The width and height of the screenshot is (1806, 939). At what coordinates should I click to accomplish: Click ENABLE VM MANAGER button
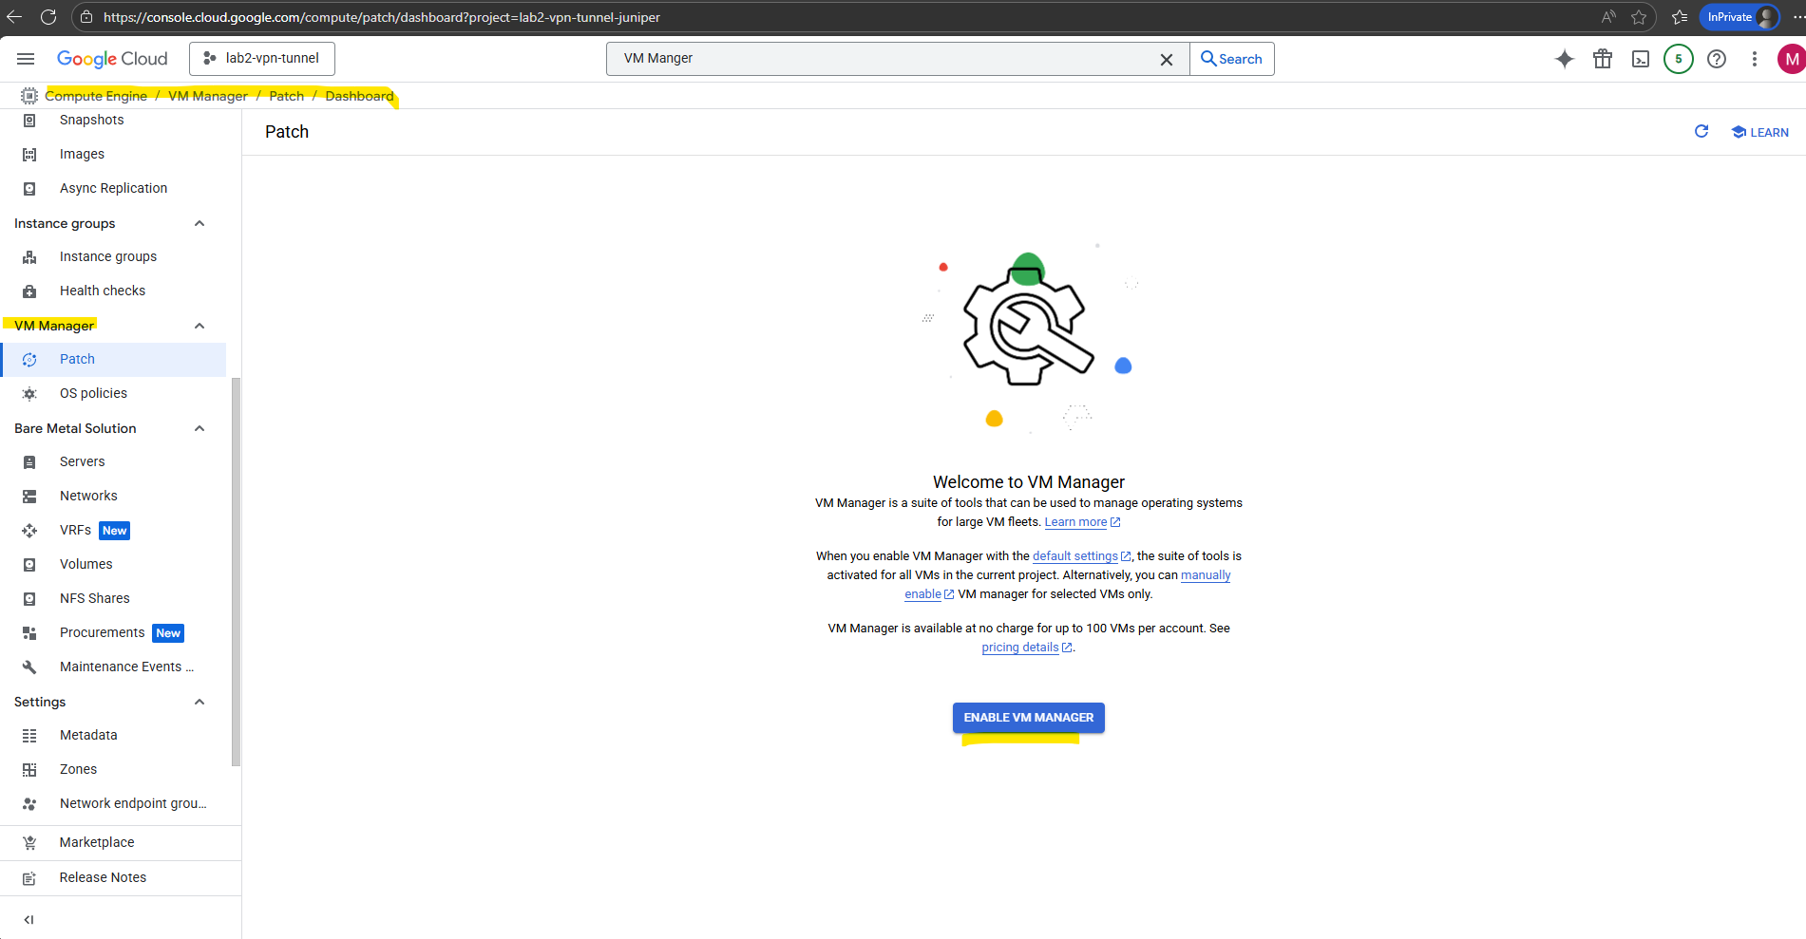(x=1029, y=718)
